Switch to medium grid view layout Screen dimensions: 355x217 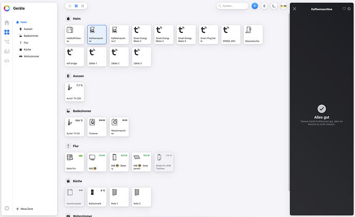pyautogui.click(x=76, y=6)
